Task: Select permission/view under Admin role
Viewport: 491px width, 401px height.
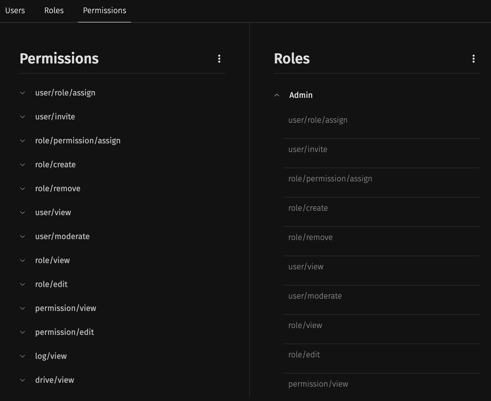Action: tap(318, 384)
